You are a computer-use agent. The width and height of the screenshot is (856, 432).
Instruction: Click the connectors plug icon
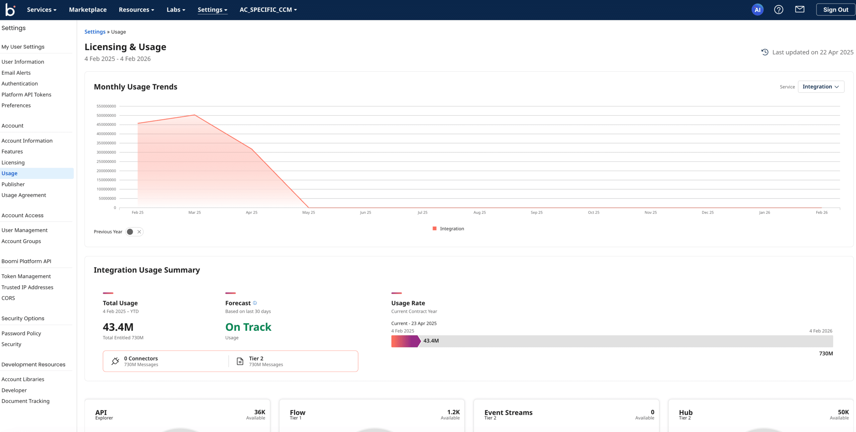pos(115,361)
